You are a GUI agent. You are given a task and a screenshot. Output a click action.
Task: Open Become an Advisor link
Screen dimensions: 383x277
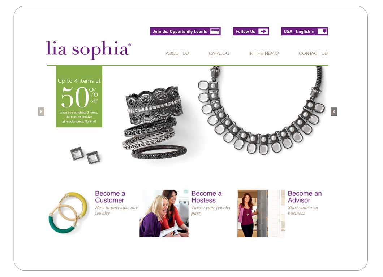(x=305, y=197)
